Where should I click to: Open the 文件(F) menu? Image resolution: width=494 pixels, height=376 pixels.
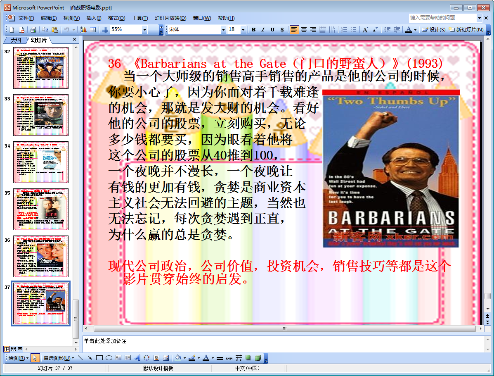(x=26, y=18)
